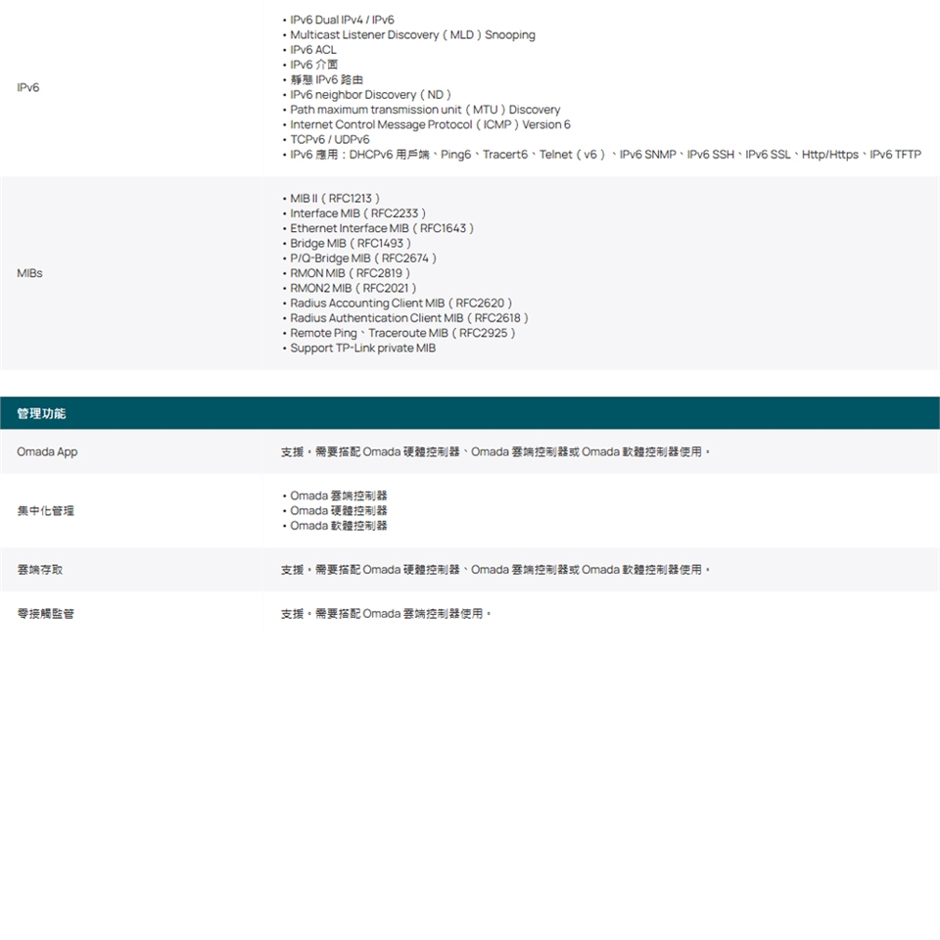Click the IPv6 ACL list item

pos(312,50)
